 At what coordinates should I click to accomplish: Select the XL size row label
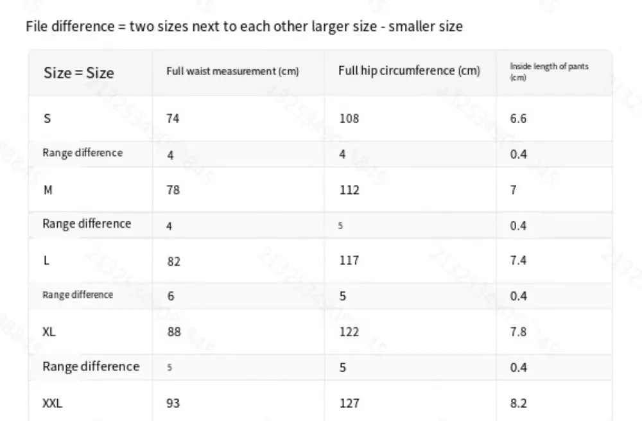coord(49,332)
